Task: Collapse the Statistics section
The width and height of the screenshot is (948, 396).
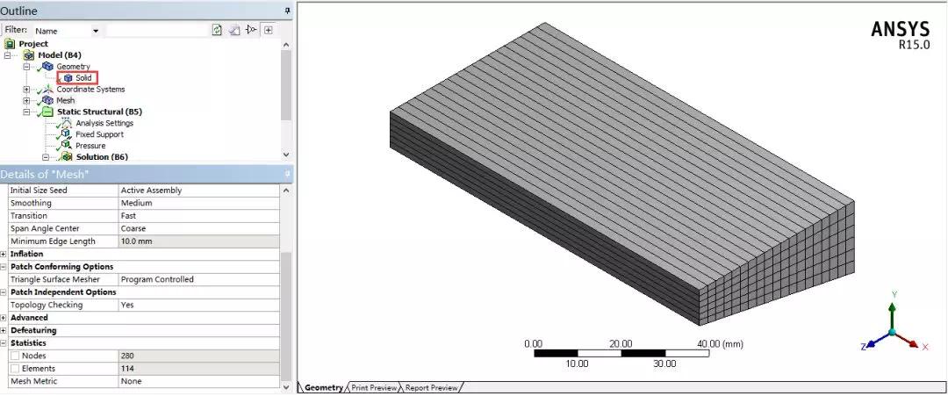Action: coord(4,343)
